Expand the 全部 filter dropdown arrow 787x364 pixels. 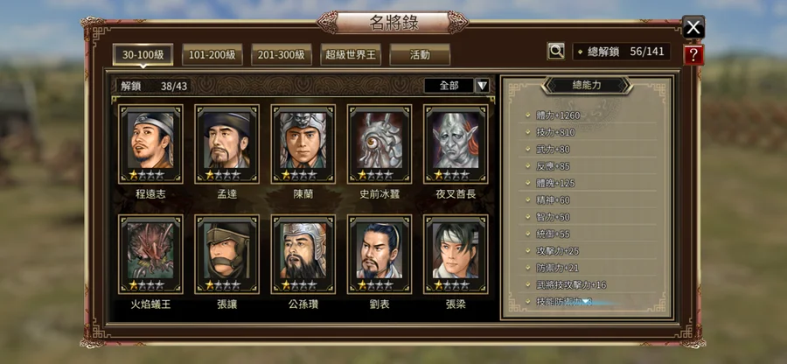[482, 86]
